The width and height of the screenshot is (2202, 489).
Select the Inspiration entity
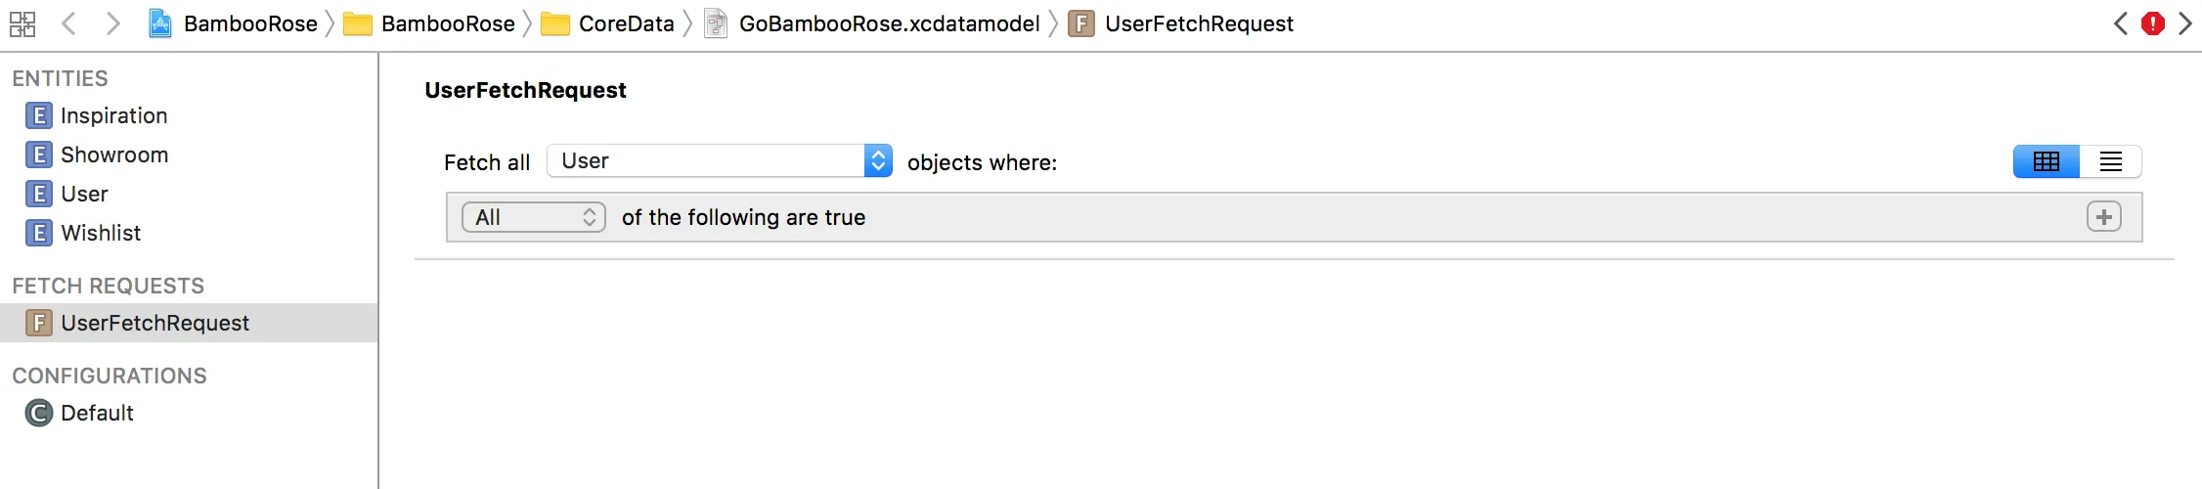coord(113,115)
